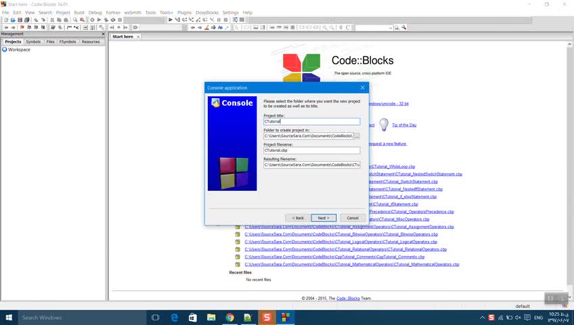
Task: Click the Rebuild toolbar icon
Action: (x=113, y=20)
